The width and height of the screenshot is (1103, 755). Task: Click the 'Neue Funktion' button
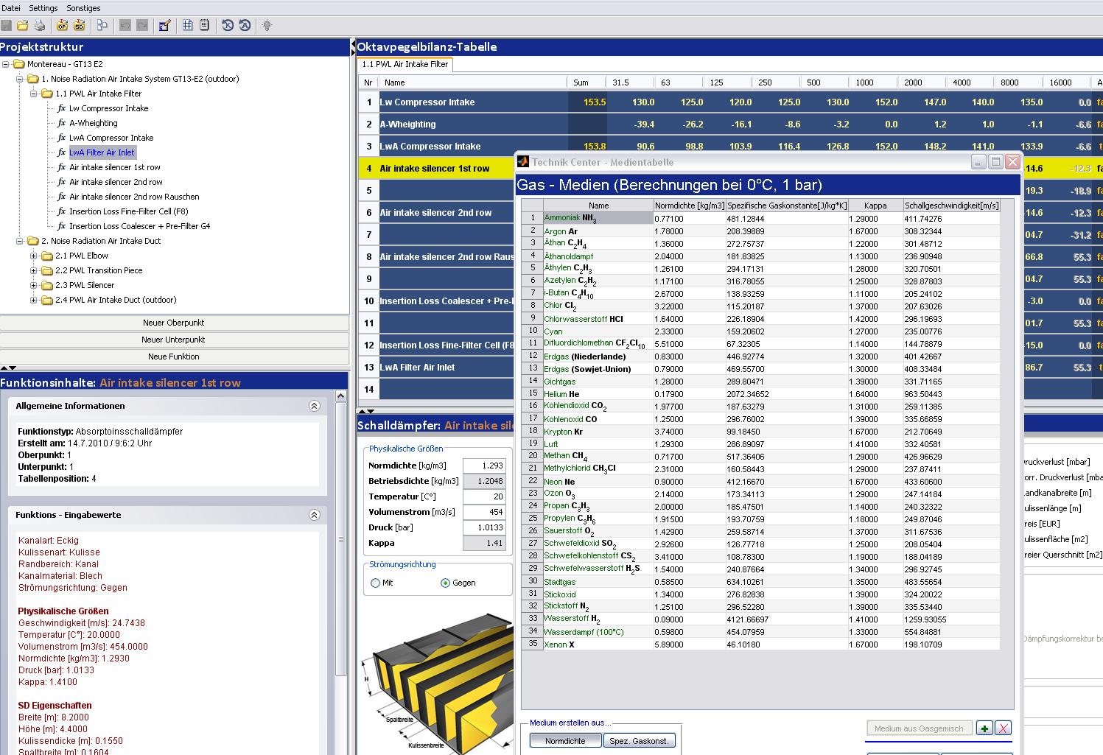(x=174, y=357)
